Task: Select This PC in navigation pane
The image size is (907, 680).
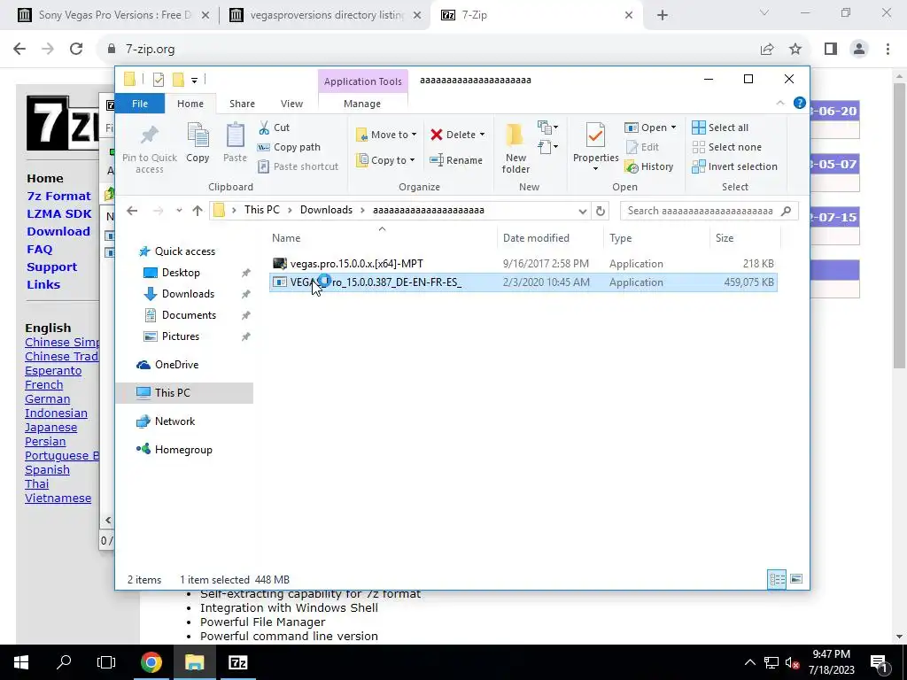Action: point(184,393)
